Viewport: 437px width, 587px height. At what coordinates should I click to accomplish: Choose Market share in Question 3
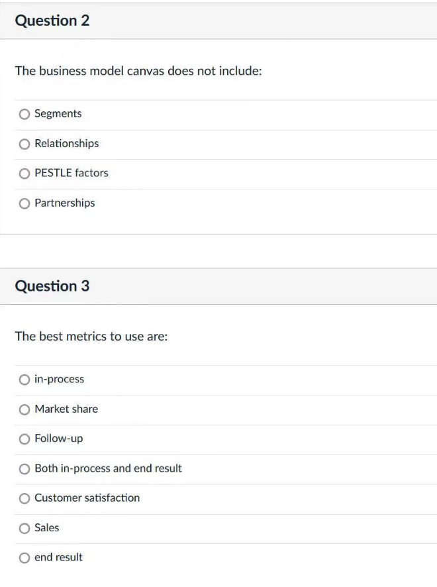(x=24, y=409)
